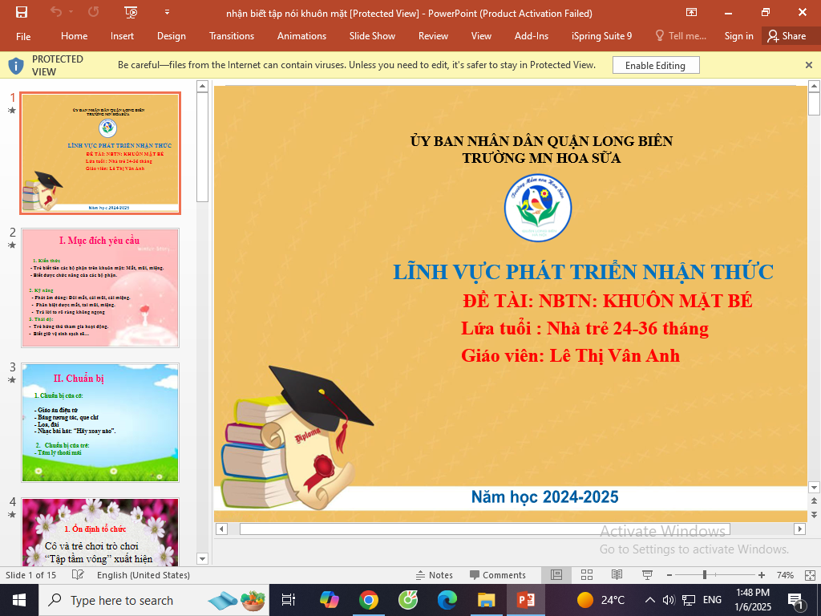Expand the Customize Quick Access Toolbar dropdown
This screenshot has height=616, width=821.
coord(167,12)
